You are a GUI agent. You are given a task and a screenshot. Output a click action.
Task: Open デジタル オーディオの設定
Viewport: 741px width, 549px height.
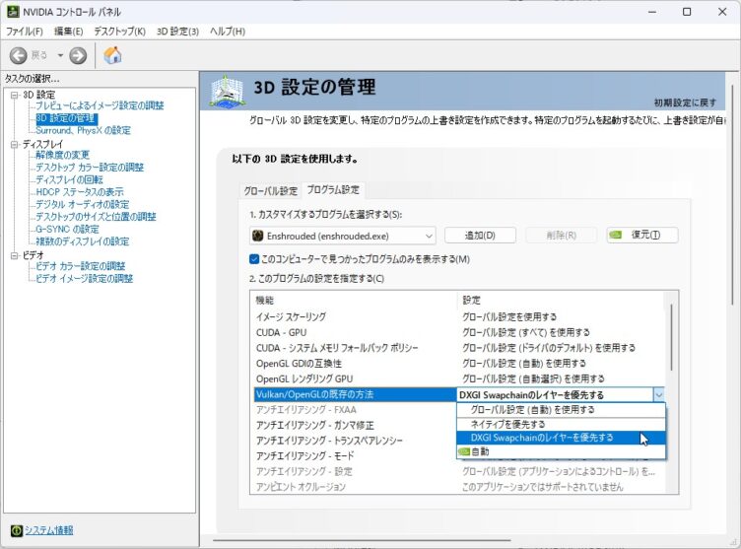(82, 204)
